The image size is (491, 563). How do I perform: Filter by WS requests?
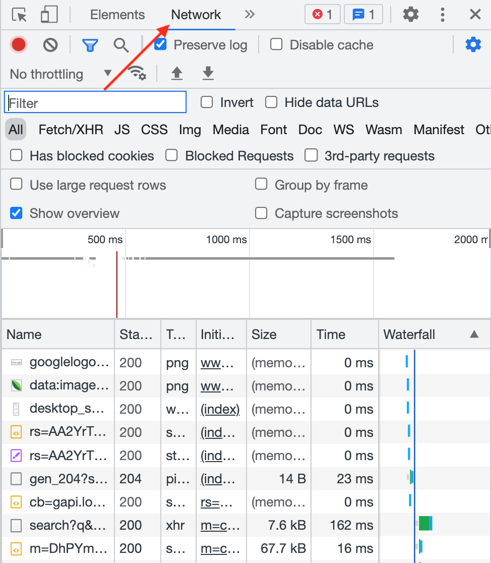[x=343, y=130]
